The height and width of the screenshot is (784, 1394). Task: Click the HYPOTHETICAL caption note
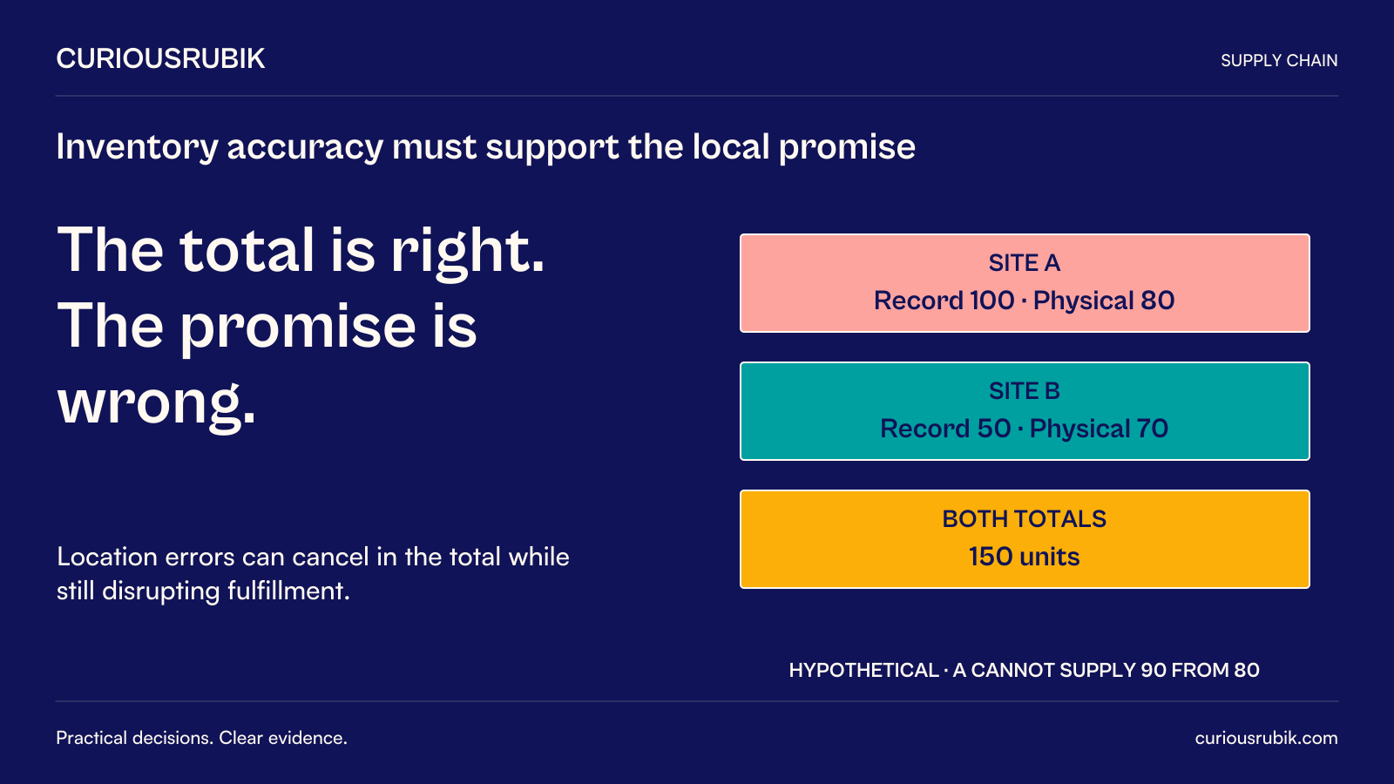(1025, 670)
